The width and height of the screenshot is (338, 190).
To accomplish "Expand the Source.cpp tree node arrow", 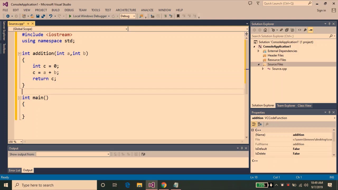I will click(263, 69).
